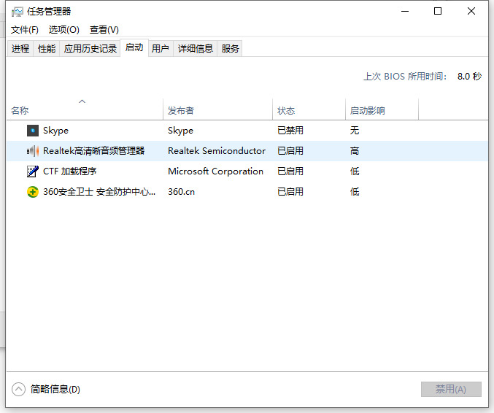This screenshot has width=494, height=413.
Task: Click the 无 startup impact value
Action: click(355, 131)
